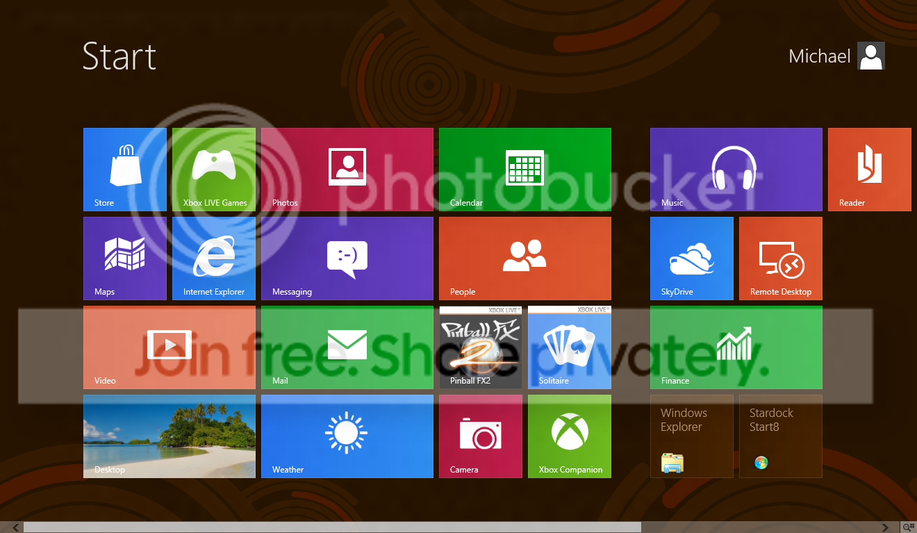Open the Maps tile
Viewport: 917px width, 533px height.
[125, 259]
